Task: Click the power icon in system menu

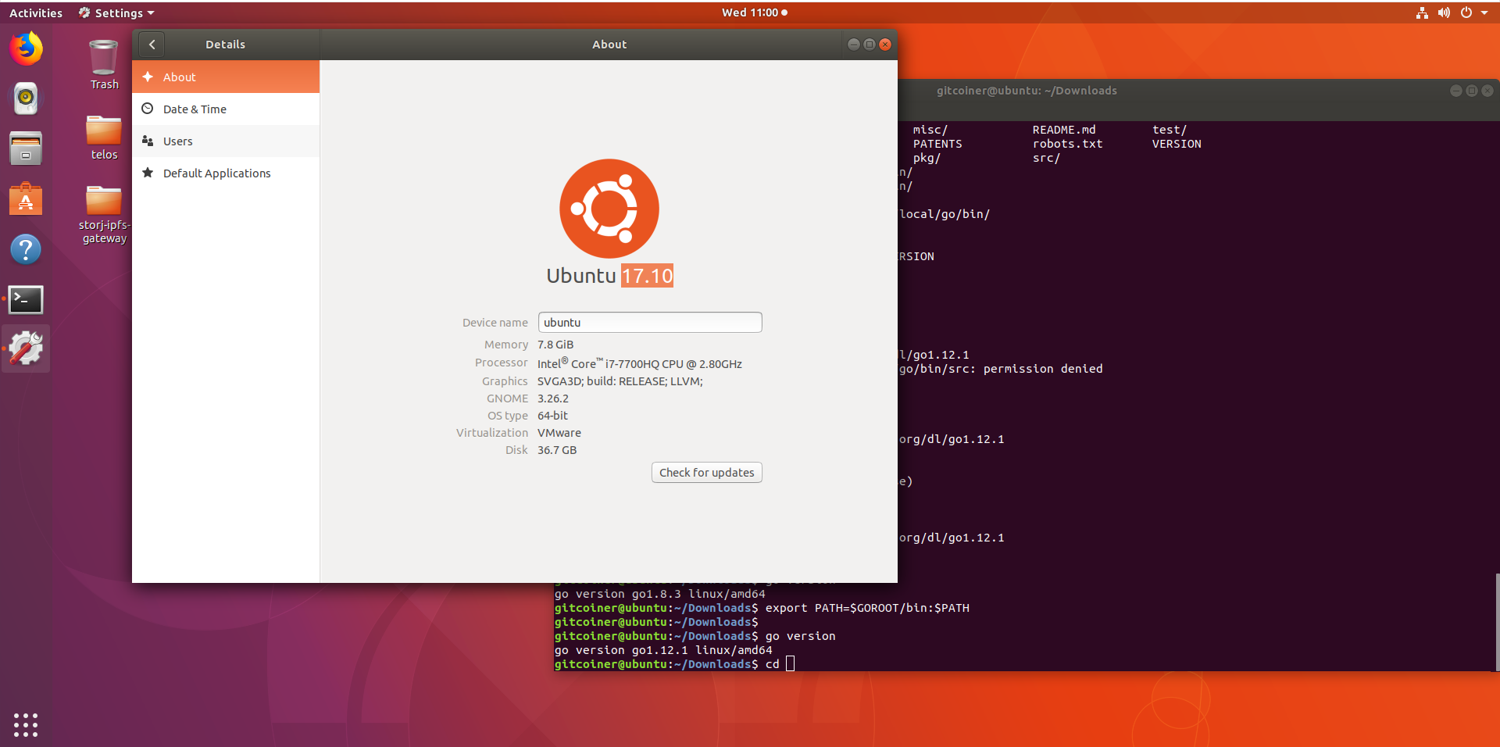Action: 1466,13
